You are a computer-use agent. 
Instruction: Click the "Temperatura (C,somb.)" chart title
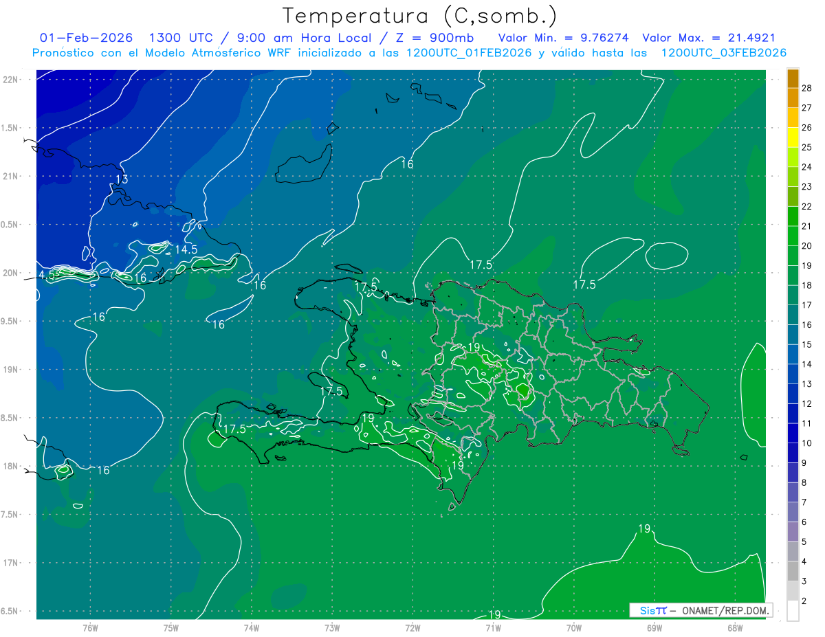point(420,16)
